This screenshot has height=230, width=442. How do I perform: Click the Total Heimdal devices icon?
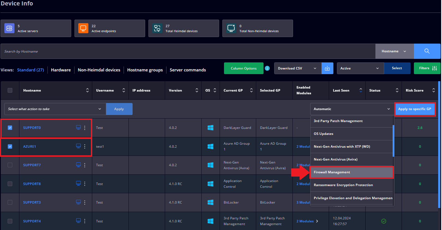pyautogui.click(x=157, y=28)
